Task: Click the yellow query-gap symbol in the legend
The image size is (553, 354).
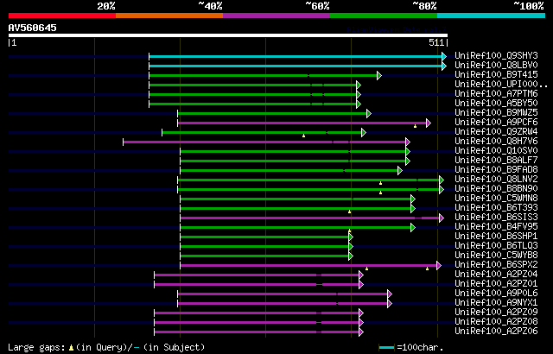Action: click(71, 348)
